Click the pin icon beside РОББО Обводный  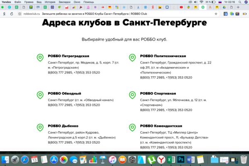tap(40, 95)
